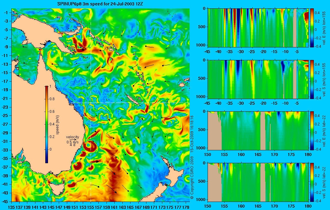Click the "vel. S (m/s) lon=155" label
330x210 pixels.
click(x=324, y=79)
